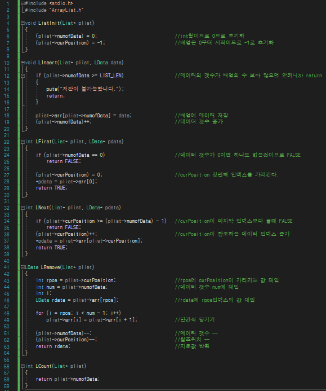This screenshot has height=391, width=326.
Task: Click the "ArrayList.h" include string
Action: 66,10
